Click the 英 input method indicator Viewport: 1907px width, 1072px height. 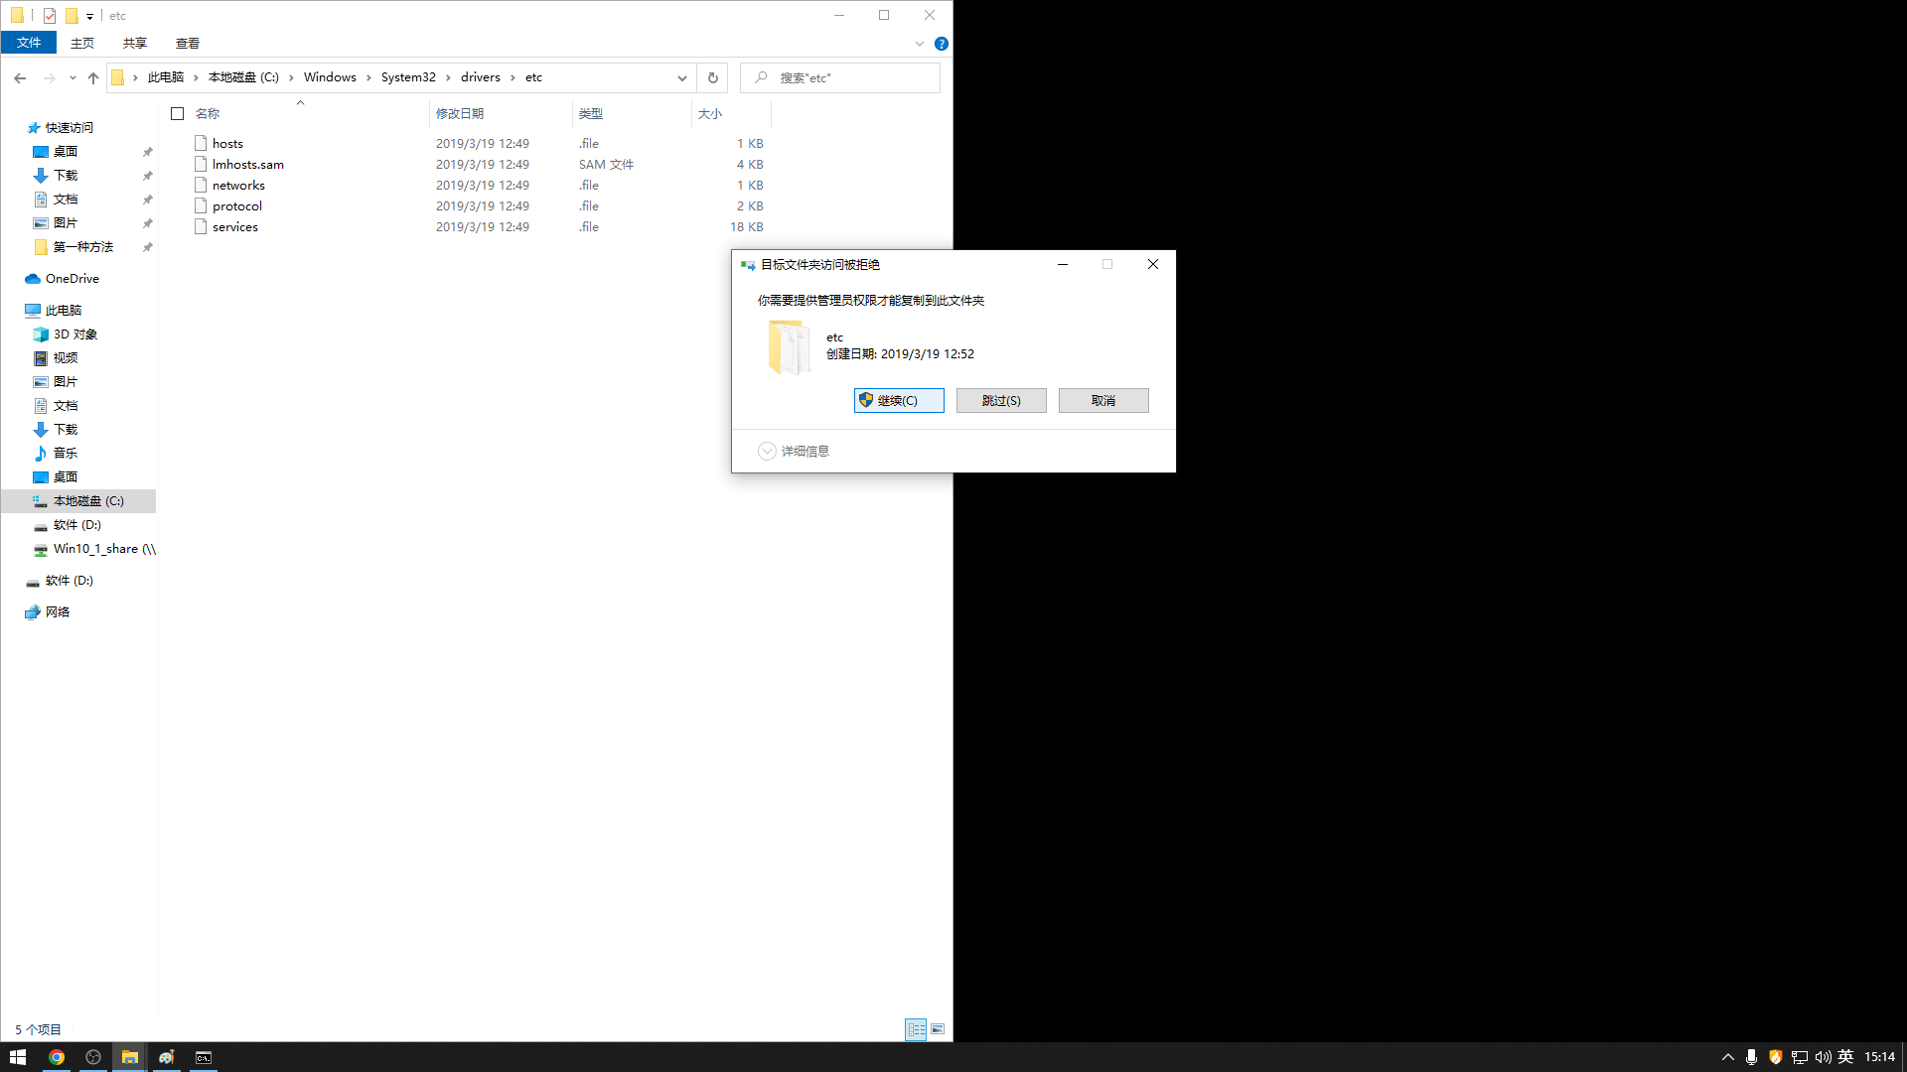pyautogui.click(x=1846, y=1057)
